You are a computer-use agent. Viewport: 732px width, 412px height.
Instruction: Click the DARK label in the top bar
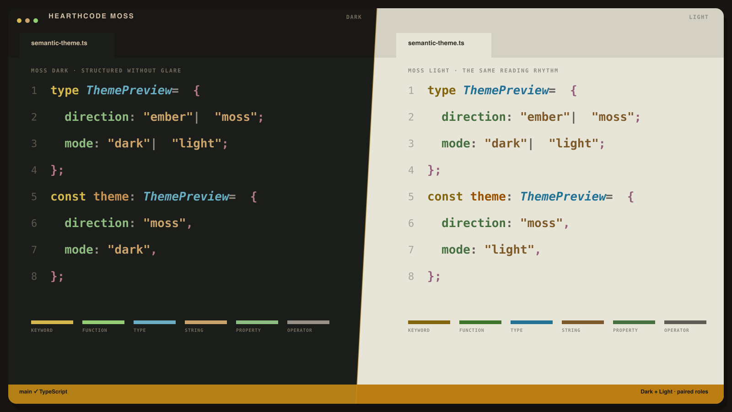coord(354,17)
